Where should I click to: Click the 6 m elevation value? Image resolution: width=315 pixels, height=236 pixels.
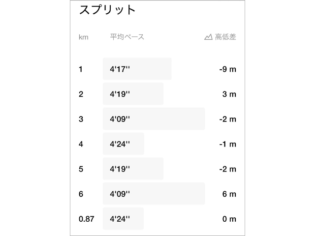tap(229, 194)
